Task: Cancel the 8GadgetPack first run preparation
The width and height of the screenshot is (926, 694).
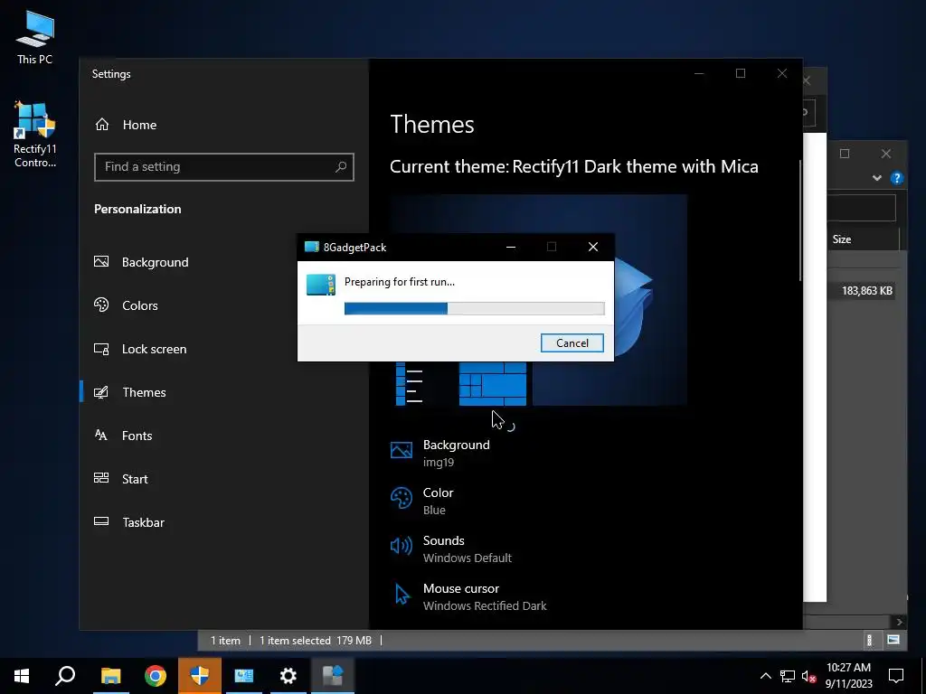Action: pos(572,342)
